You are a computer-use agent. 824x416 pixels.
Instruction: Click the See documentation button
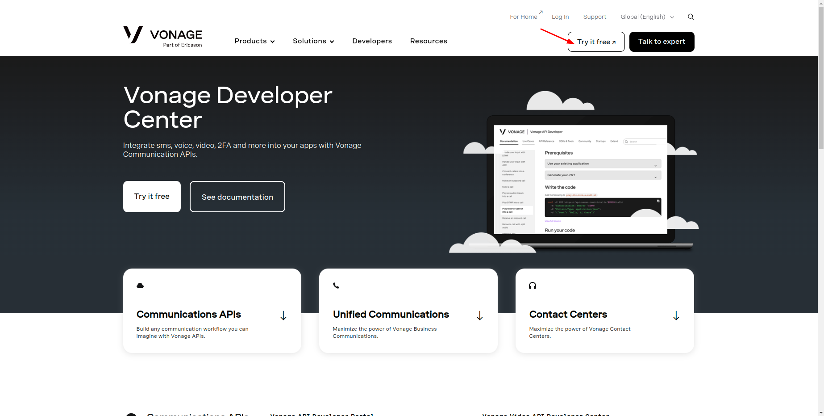click(237, 197)
